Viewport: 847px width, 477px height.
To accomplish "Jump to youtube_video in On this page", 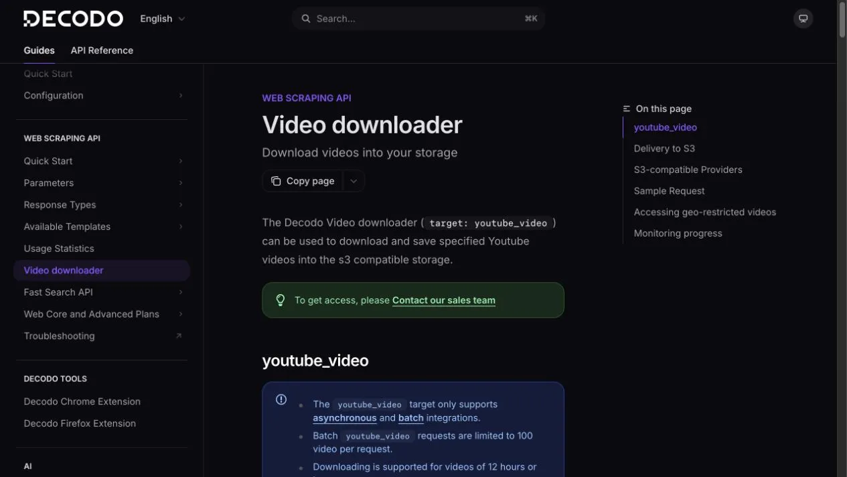I will (666, 127).
